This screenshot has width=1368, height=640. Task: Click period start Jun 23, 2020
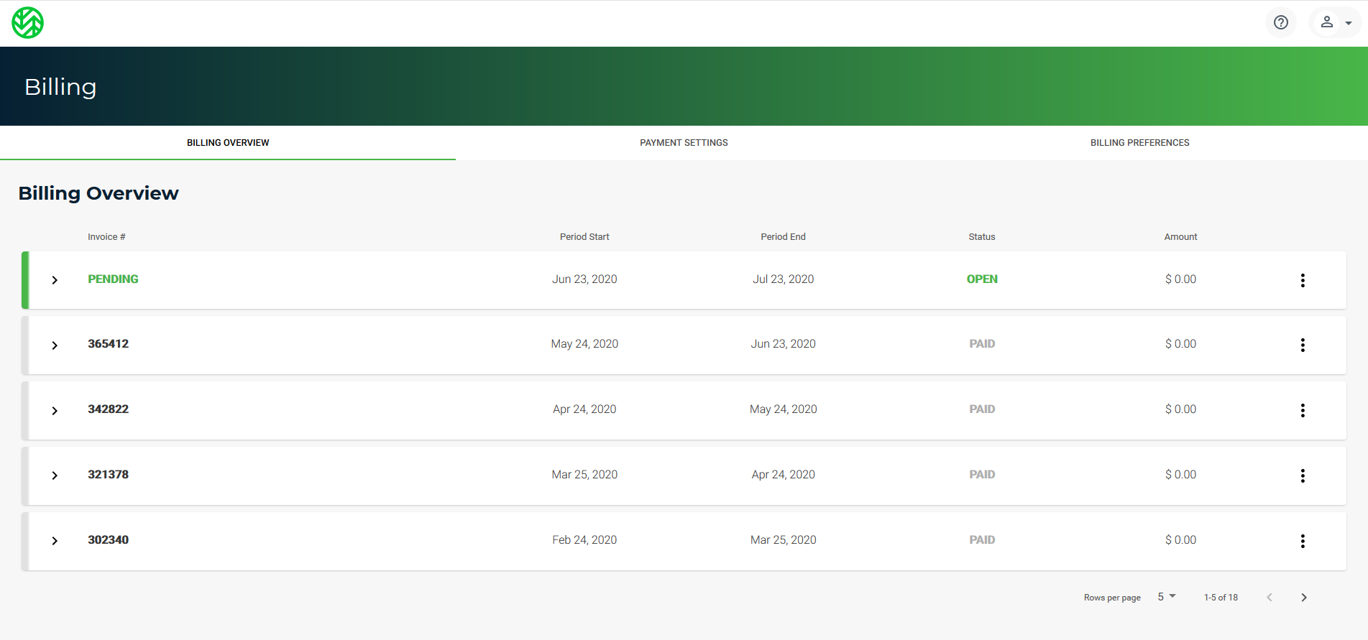pos(584,279)
